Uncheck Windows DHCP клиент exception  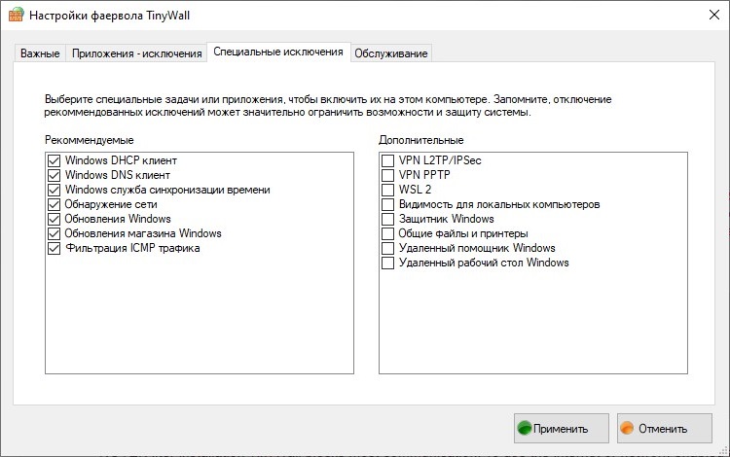(x=54, y=160)
